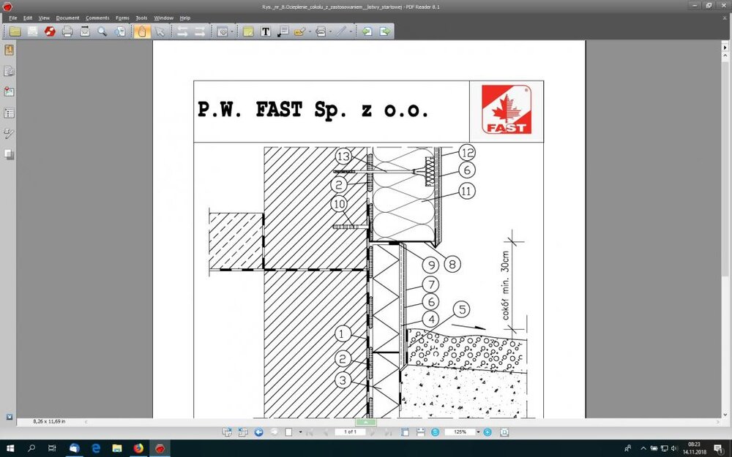Show the Signatures panel in sidebar
The height and width of the screenshot is (457, 732).
(10, 134)
